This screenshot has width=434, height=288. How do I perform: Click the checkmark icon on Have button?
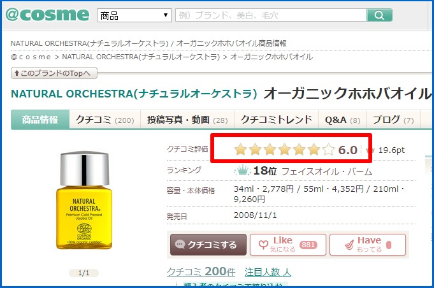click(349, 245)
